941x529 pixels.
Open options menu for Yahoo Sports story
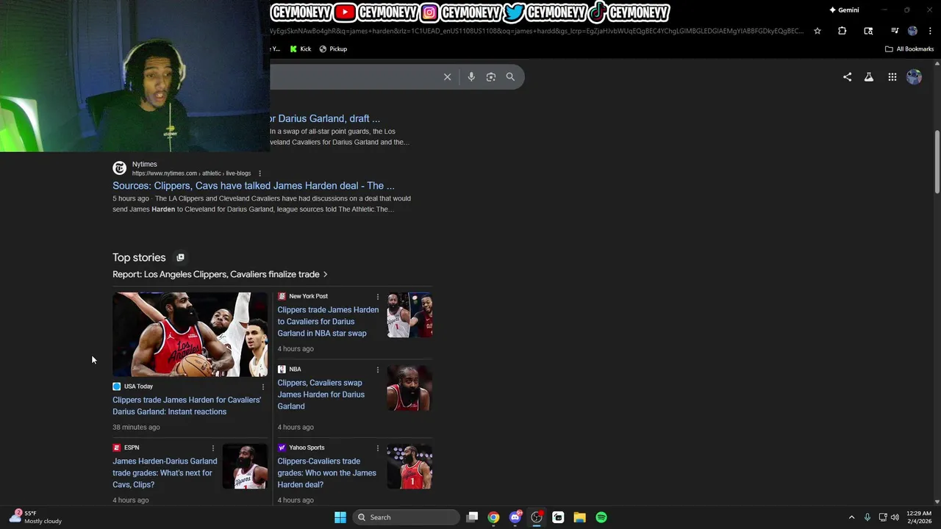coord(378,448)
